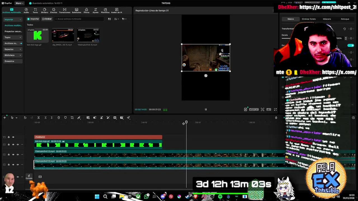Click the Completa quality button in player
This screenshot has width=358, height=201.
(x=254, y=109)
